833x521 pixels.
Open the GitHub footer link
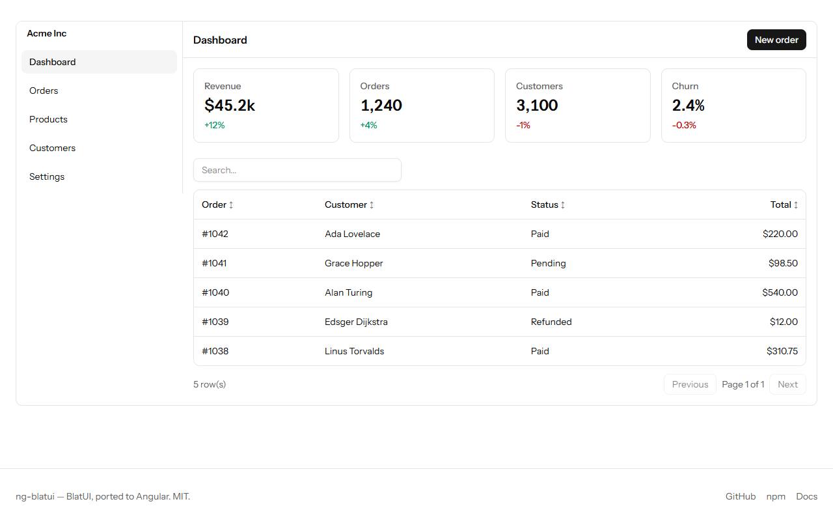(741, 496)
